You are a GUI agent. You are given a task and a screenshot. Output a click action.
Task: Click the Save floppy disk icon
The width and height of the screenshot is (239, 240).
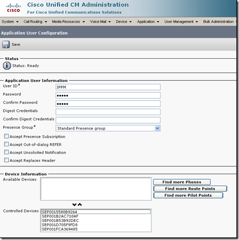(6, 44)
